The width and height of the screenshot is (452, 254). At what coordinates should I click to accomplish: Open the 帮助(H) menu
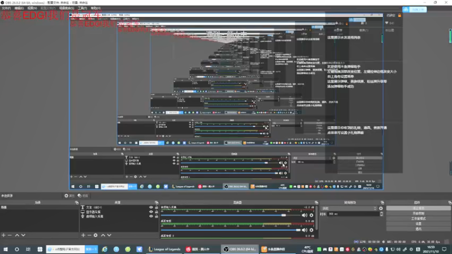click(95, 8)
